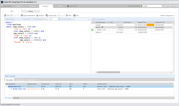Select the Original scenario row
Screen dimensions: 179x106
click(x=132, y=25)
